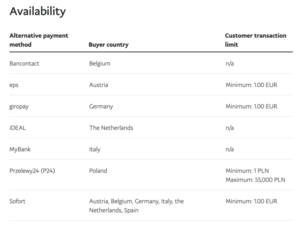298x227 pixels.
Task: Click the Sofort payment method name
Action: point(17,201)
